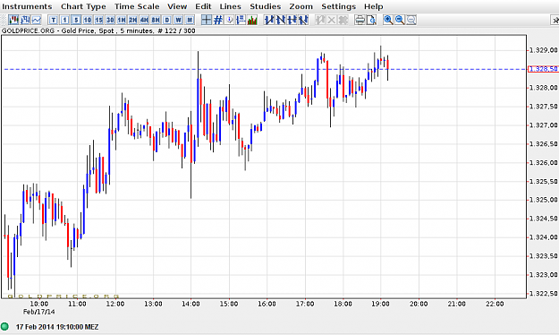The height and width of the screenshot is (335, 559).
Task: Select the 30-minute time scale button
Action: pyautogui.click(x=110, y=20)
